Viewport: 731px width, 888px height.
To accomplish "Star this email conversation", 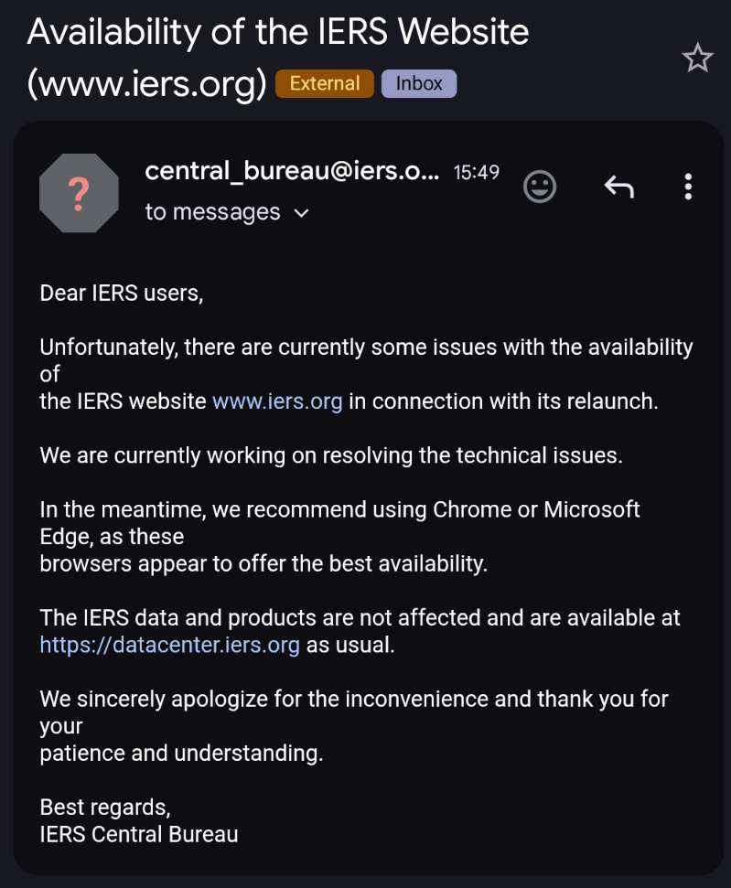I will pos(697,58).
